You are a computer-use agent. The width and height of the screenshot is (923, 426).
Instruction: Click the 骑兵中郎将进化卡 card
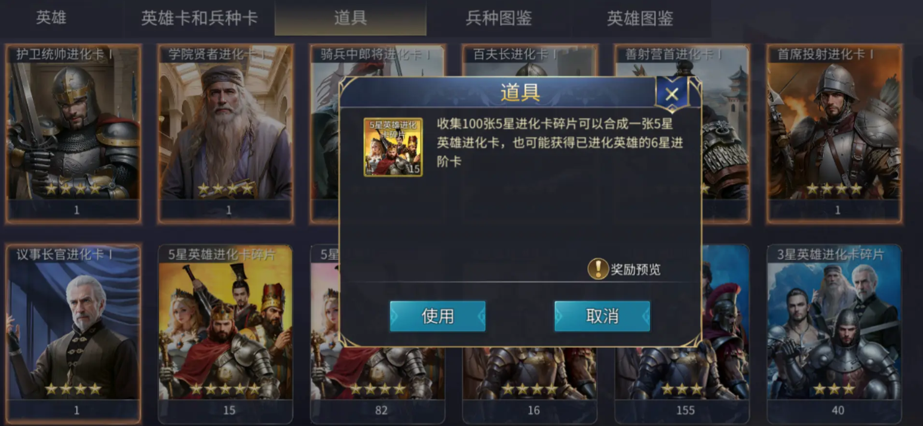[324, 134]
